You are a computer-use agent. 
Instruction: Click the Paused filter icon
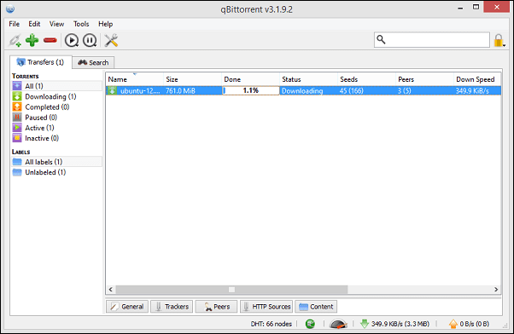17,118
